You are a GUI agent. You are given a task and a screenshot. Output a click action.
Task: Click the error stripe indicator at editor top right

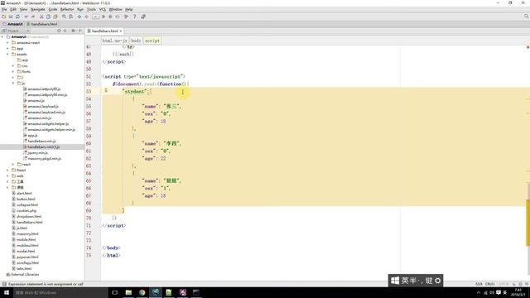pos(528,47)
